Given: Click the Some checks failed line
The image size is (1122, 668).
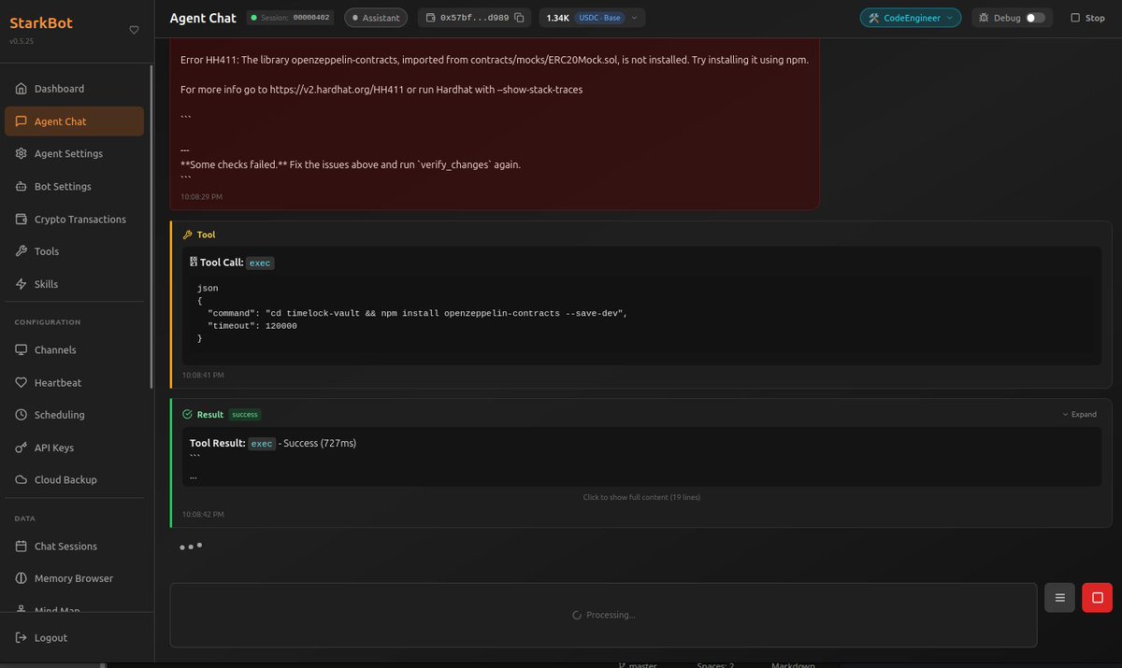Looking at the screenshot, I should tap(351, 164).
